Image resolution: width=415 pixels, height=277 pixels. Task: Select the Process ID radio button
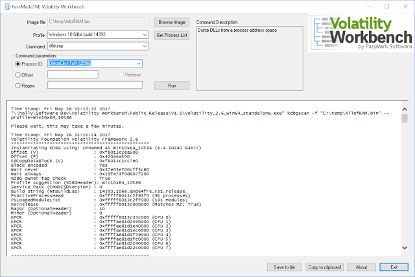pyautogui.click(x=18, y=64)
